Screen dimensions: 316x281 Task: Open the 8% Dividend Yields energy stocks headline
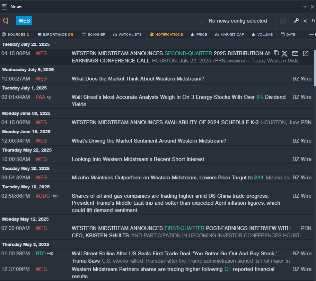178,101
